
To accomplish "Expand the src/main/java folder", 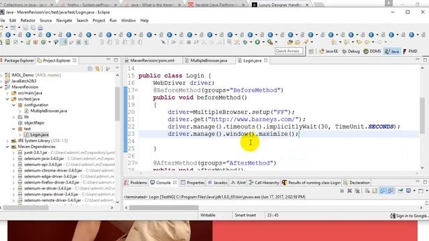I will coord(7,93).
